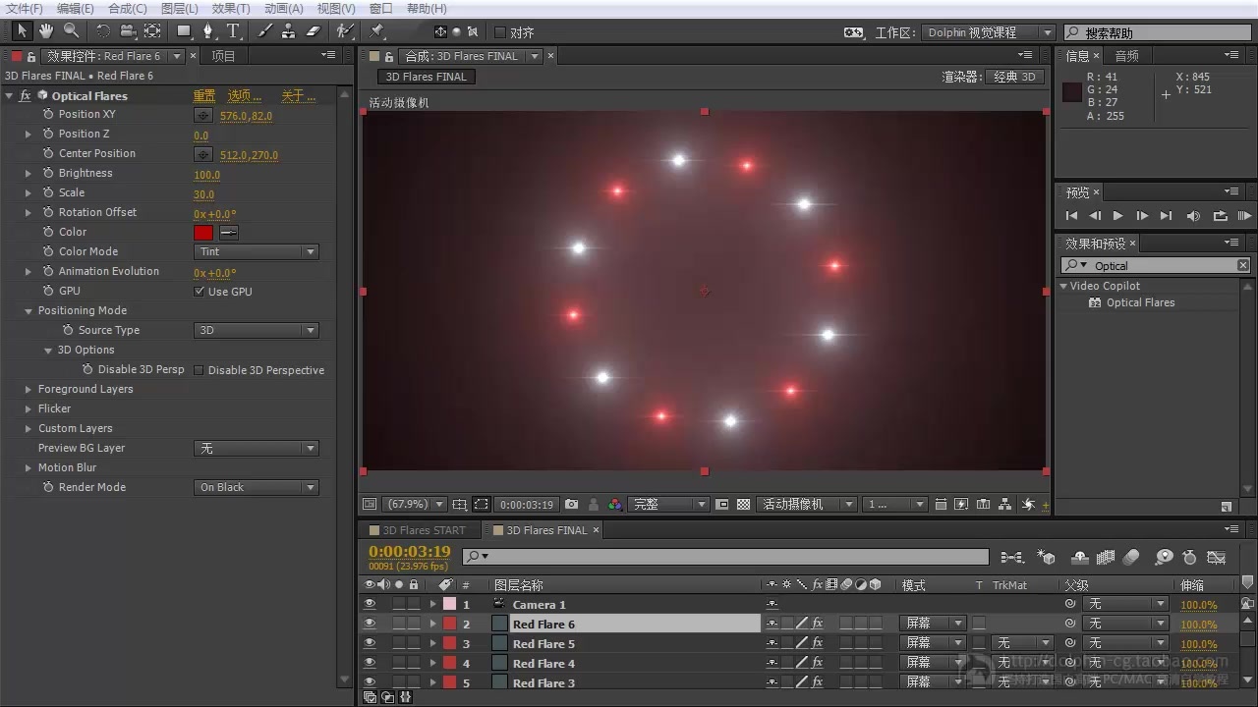Select the Hand tool

pos(46,31)
